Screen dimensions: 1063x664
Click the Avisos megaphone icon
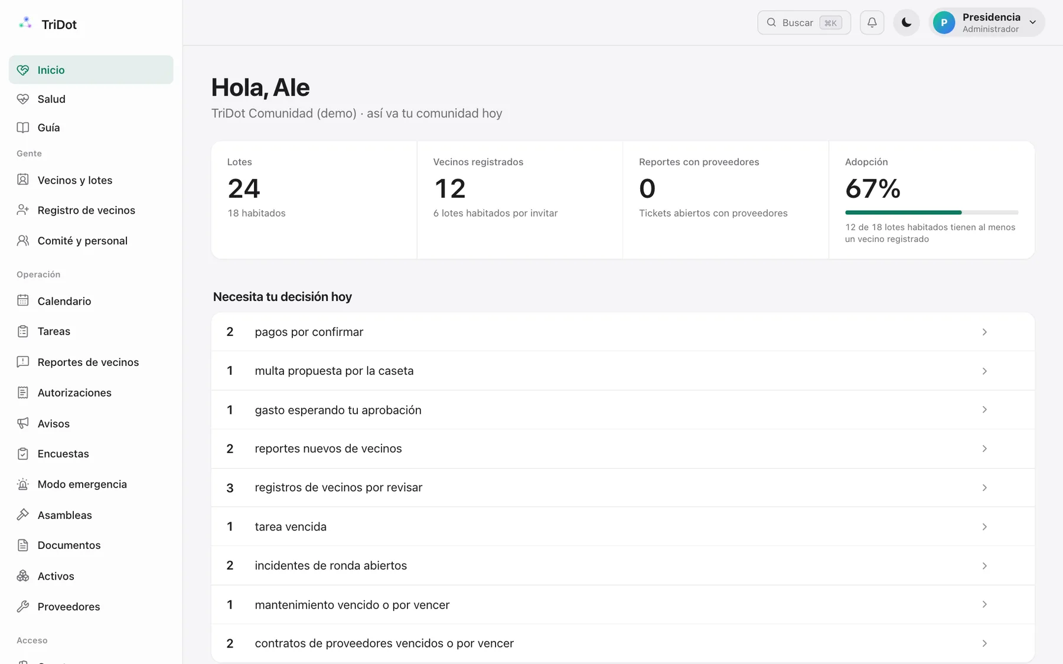click(23, 423)
